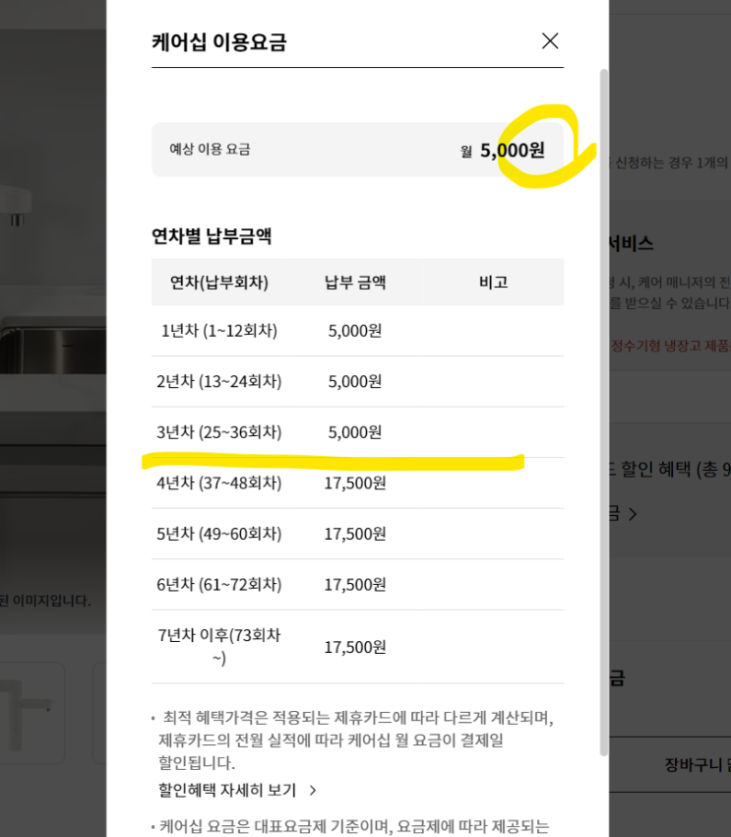The width and height of the screenshot is (731, 837).
Task: Click the 월 5,000원 estimated fee
Action: coord(503,150)
